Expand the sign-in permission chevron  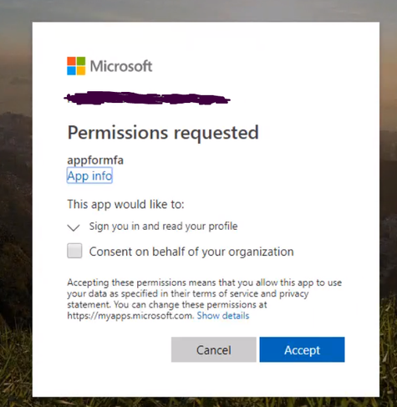[74, 227]
